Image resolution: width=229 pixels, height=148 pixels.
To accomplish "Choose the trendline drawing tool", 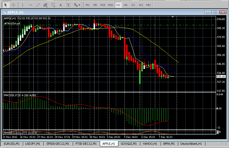I will pyautogui.click(x=38, y=5).
